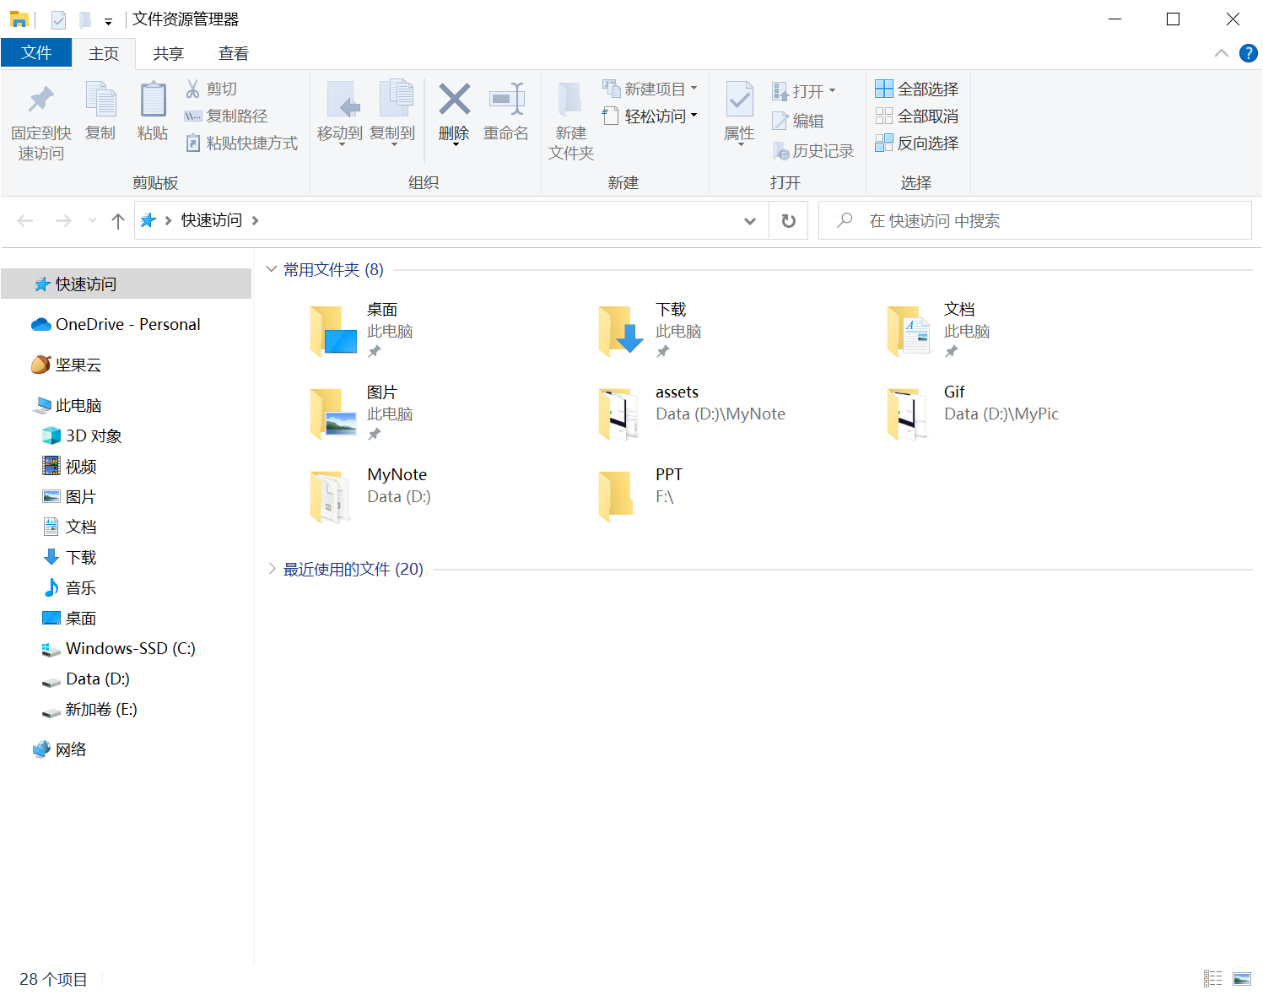Click the Delete X icon
Image resolution: width=1263 pixels, height=995 pixels.
(454, 99)
